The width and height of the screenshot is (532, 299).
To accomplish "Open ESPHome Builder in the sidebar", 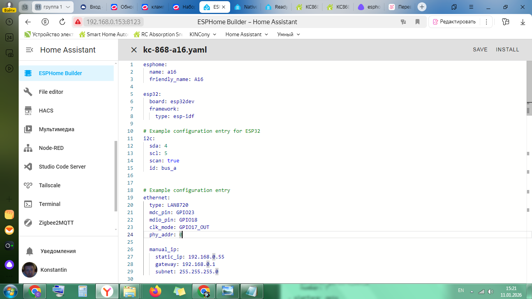I will click(60, 73).
